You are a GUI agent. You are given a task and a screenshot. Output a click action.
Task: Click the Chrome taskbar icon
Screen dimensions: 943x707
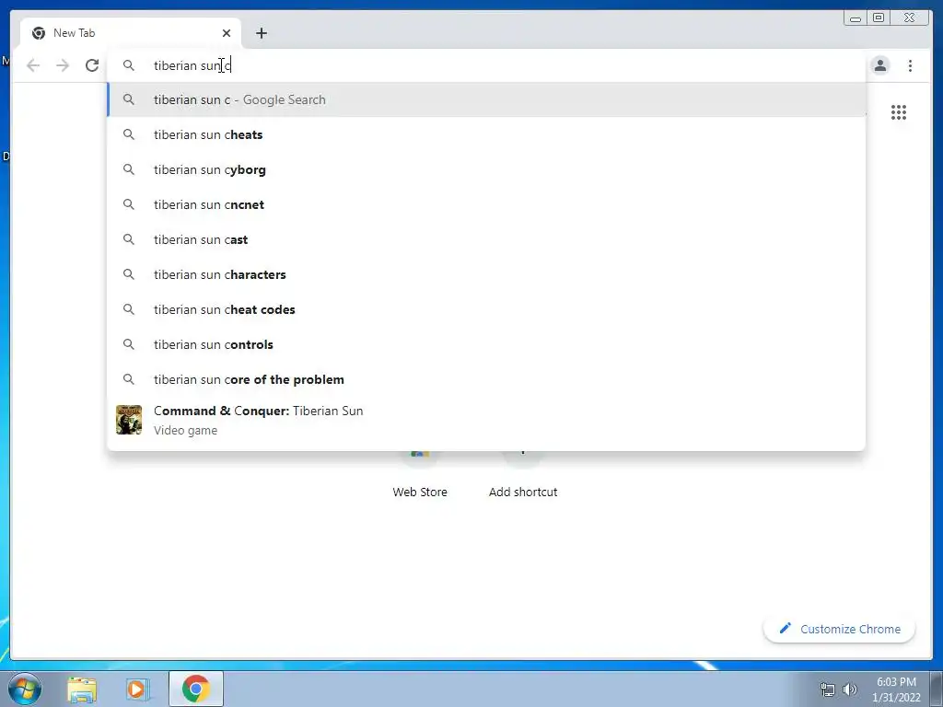click(196, 689)
